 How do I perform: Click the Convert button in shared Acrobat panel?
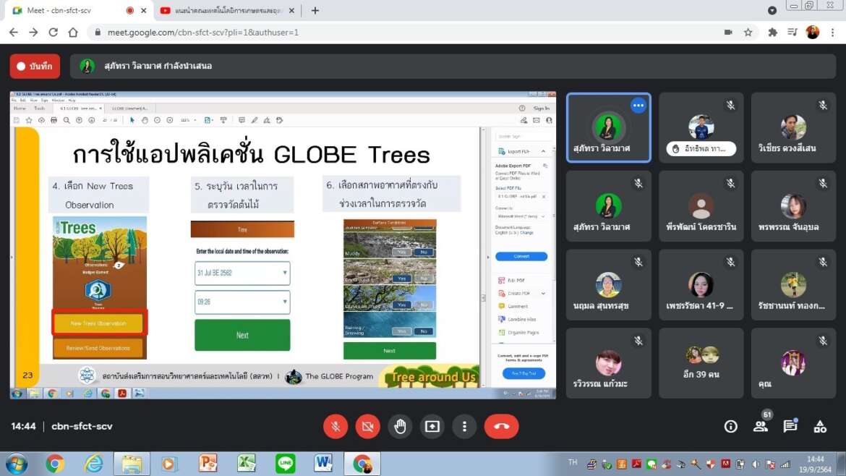coord(521,256)
